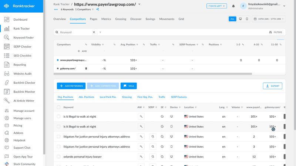The height and width of the screenshot is (166, 296).
Task: Open the SERP Checker tool
Action: coord(22,47)
